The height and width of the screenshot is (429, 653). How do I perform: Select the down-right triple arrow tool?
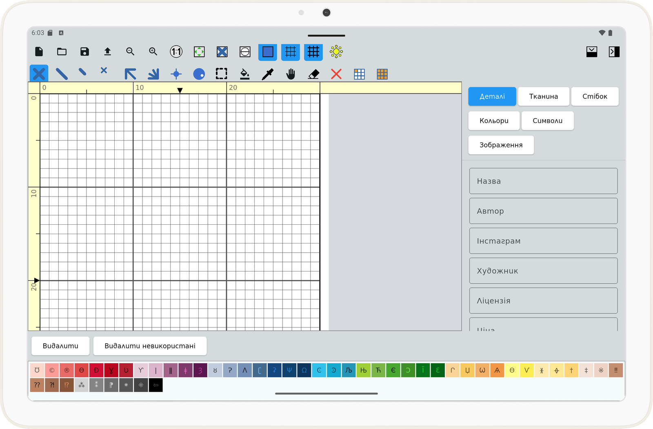(153, 74)
